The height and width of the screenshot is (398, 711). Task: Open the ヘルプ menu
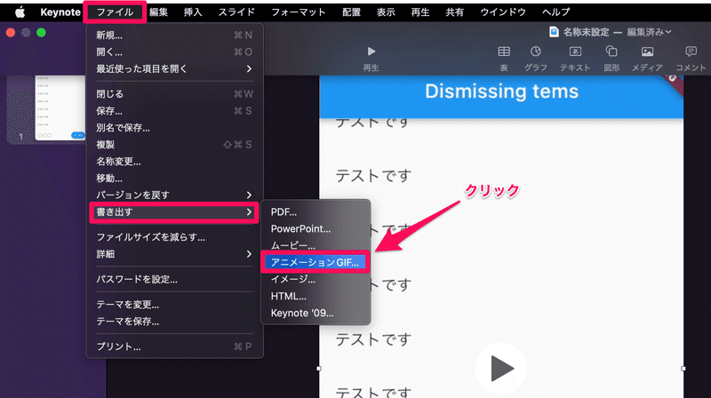pos(556,12)
